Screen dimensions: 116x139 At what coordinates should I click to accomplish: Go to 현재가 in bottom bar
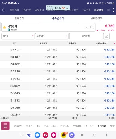pos(29,126)
